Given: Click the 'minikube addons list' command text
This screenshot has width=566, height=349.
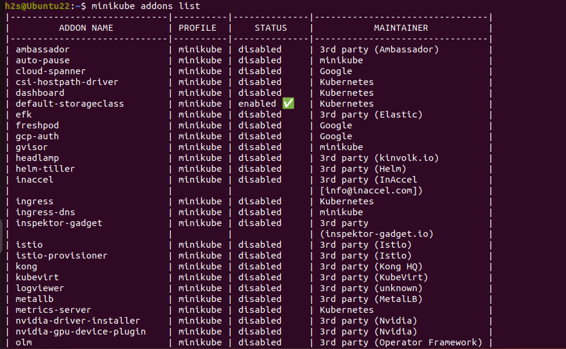Looking at the screenshot, I should (x=145, y=6).
